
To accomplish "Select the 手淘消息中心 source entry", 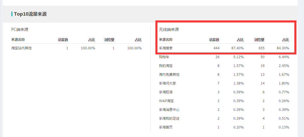I will (169, 110).
